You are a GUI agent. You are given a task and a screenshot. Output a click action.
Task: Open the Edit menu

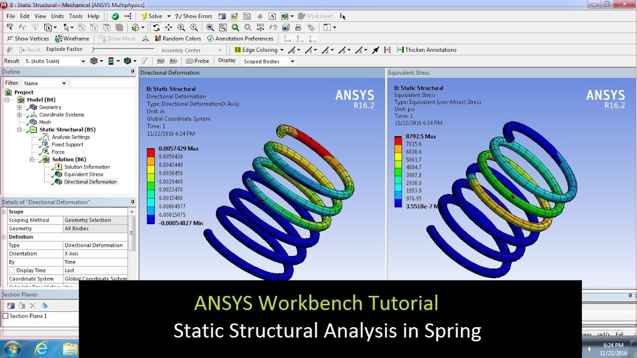click(x=25, y=16)
